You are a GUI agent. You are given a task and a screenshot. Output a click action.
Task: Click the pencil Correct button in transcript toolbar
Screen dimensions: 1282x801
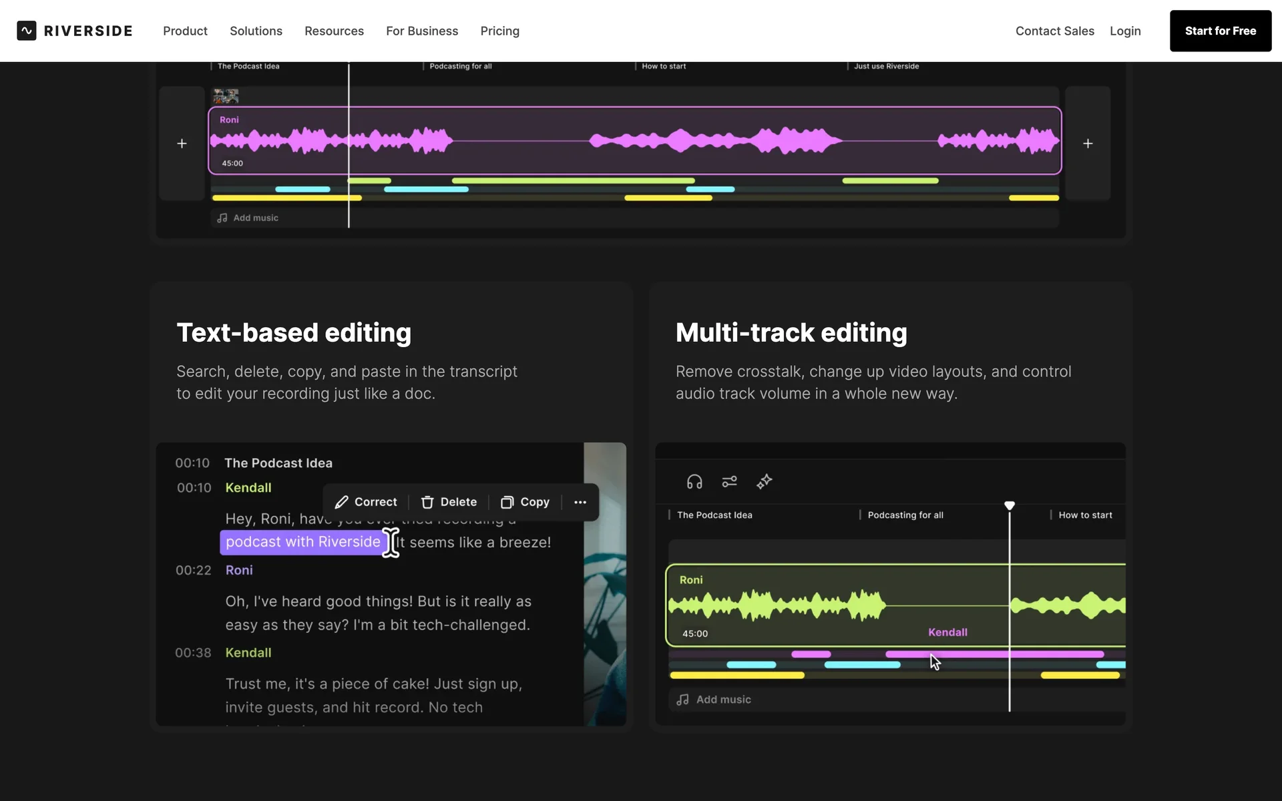pyautogui.click(x=366, y=502)
